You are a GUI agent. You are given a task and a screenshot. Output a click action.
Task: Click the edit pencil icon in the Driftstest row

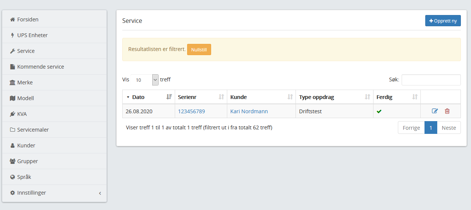pyautogui.click(x=435, y=111)
